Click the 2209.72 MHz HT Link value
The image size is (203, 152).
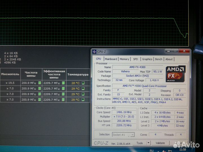(x=124, y=125)
